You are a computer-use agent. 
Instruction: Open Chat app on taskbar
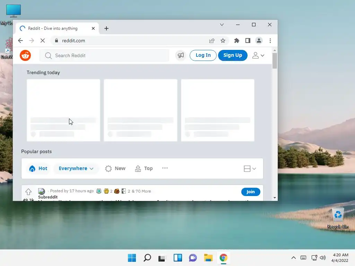(193, 258)
